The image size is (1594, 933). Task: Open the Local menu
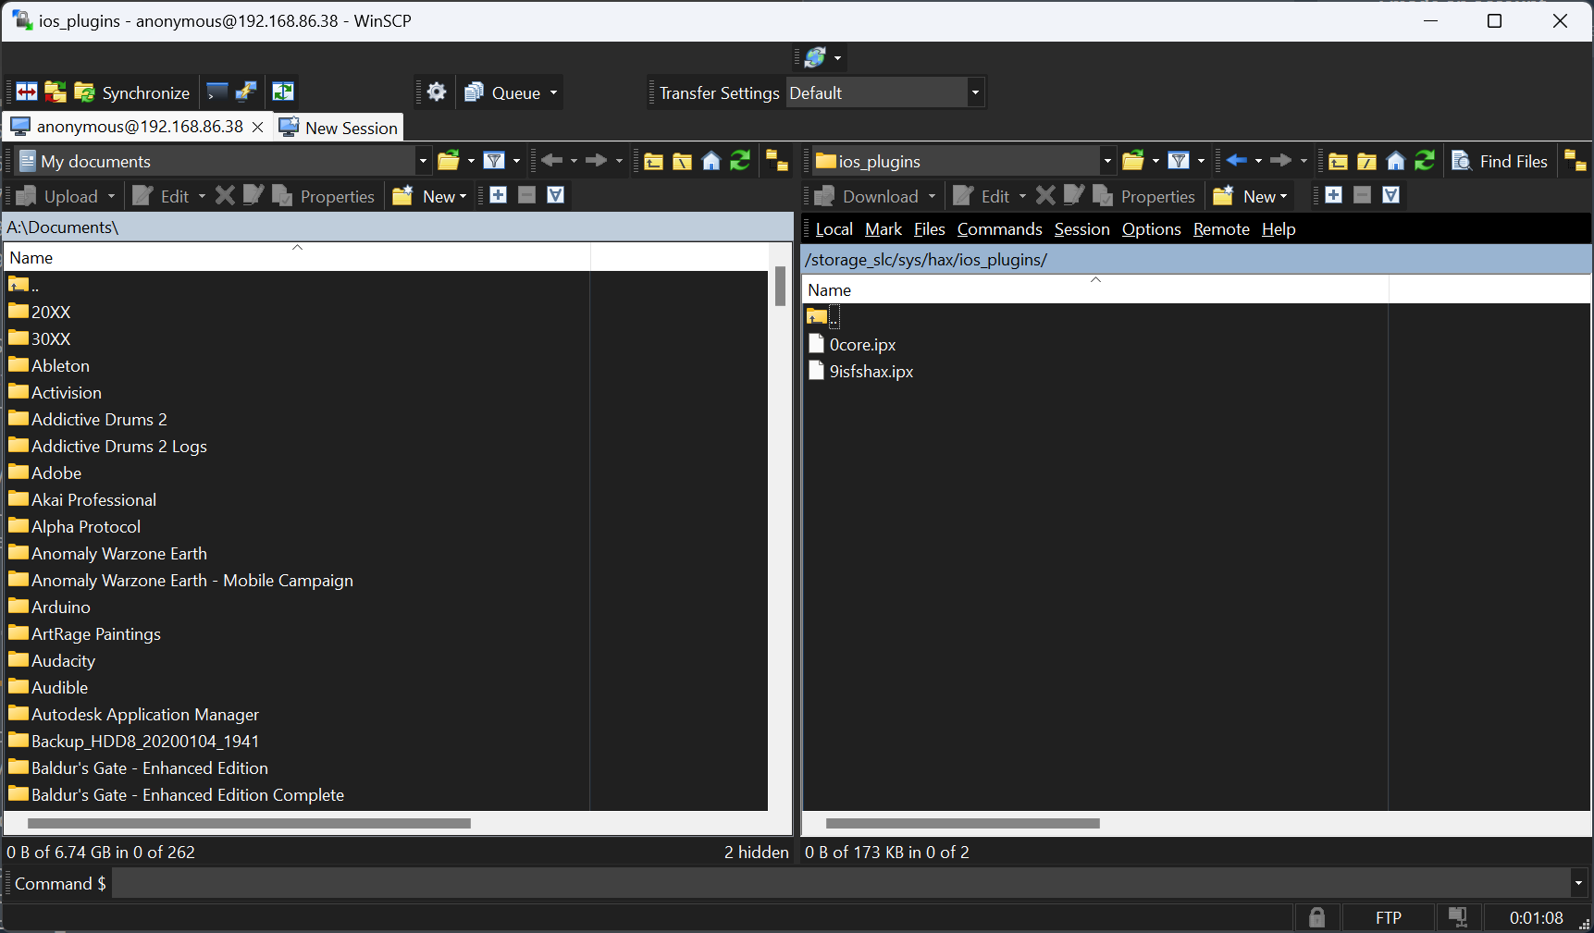834,229
